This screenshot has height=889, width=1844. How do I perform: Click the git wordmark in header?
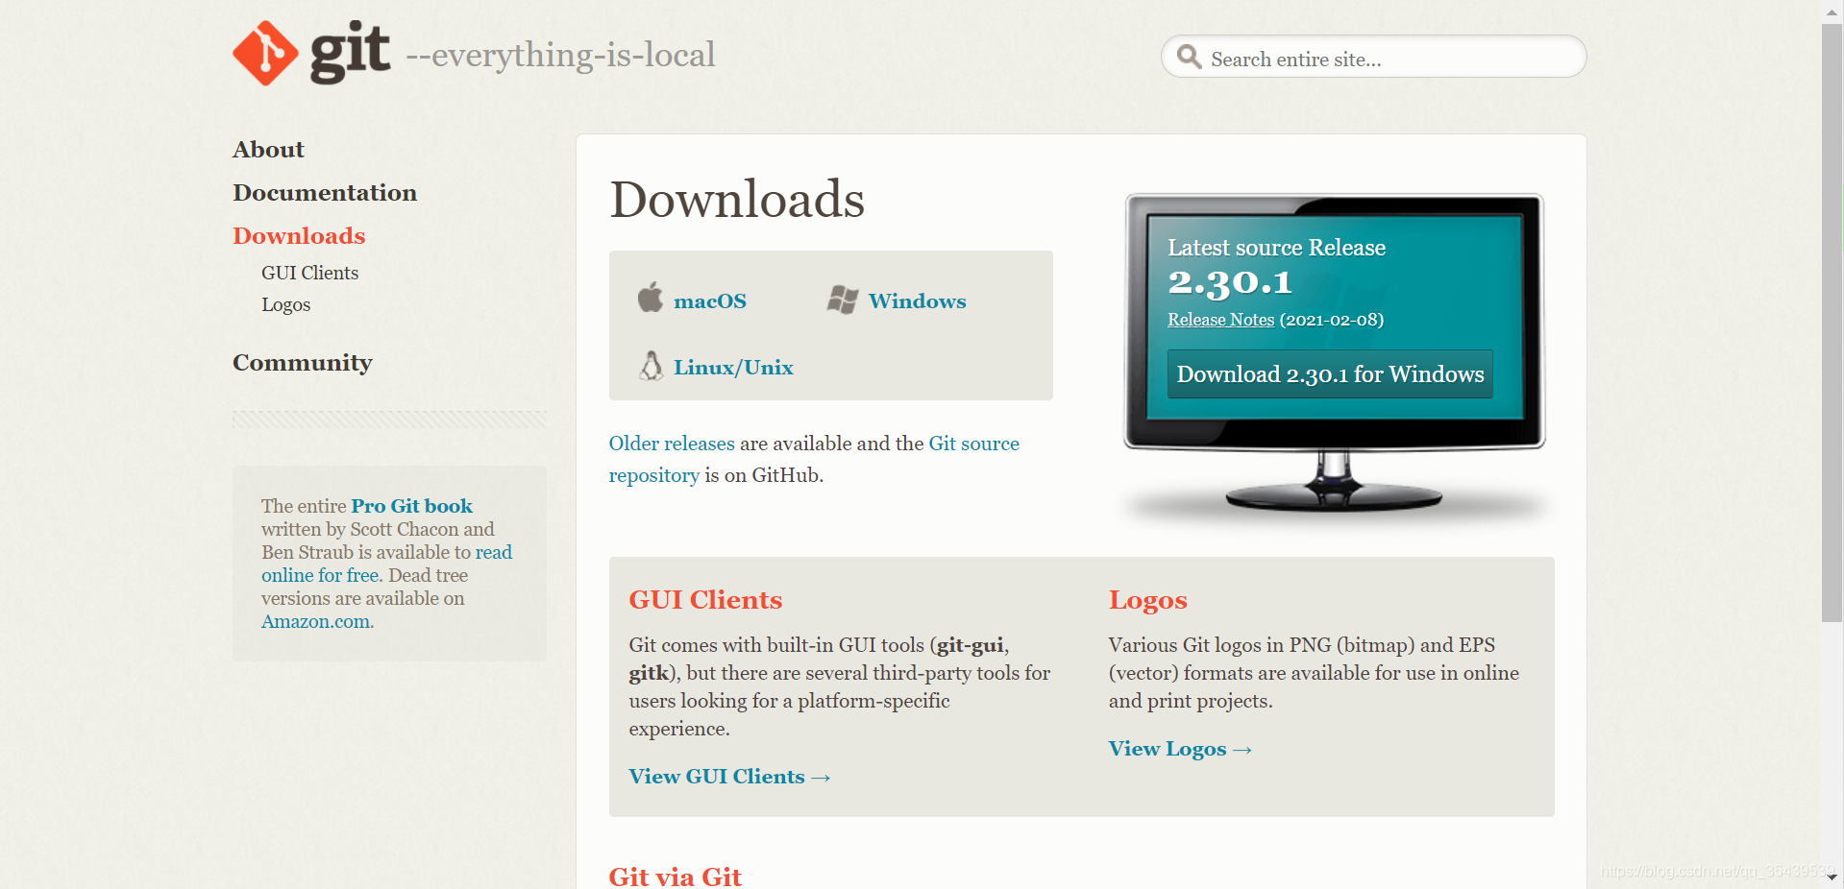click(x=351, y=52)
